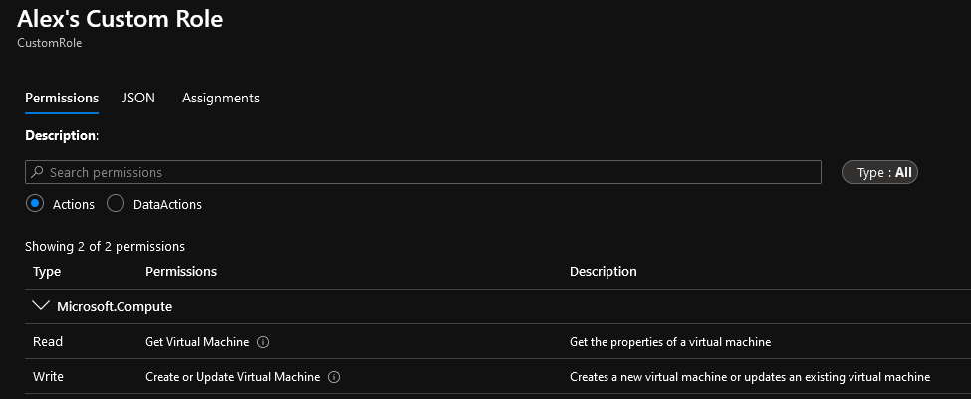Viewport: 971px width, 399px height.
Task: Select Create or Update Virtual Machine permission
Action: [x=233, y=377]
